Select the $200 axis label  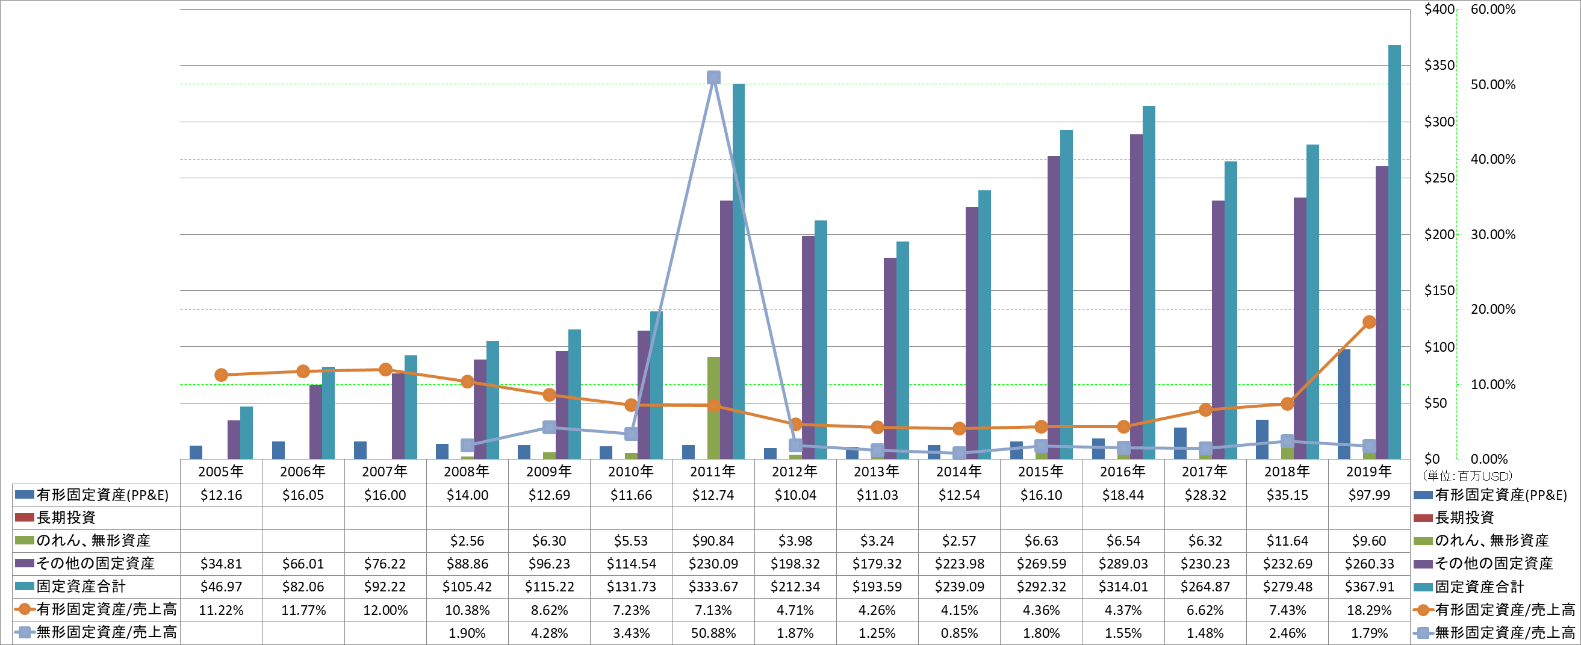(1440, 234)
